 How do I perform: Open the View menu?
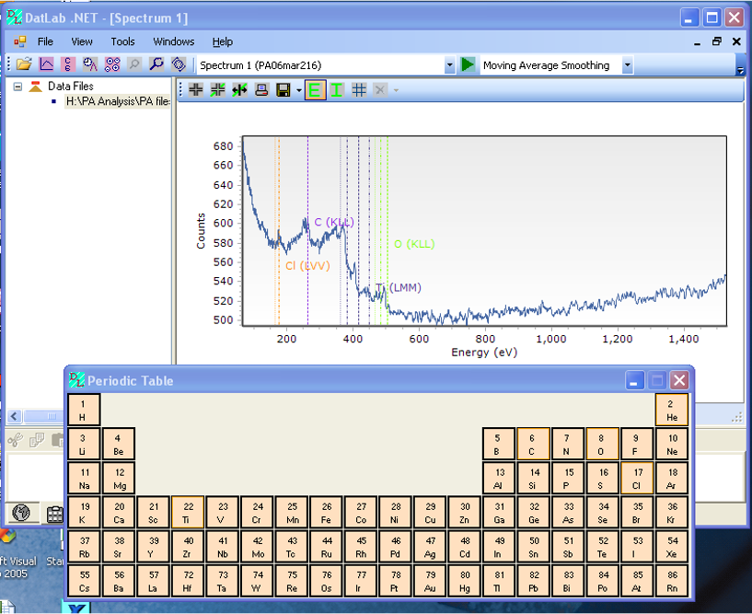(82, 41)
